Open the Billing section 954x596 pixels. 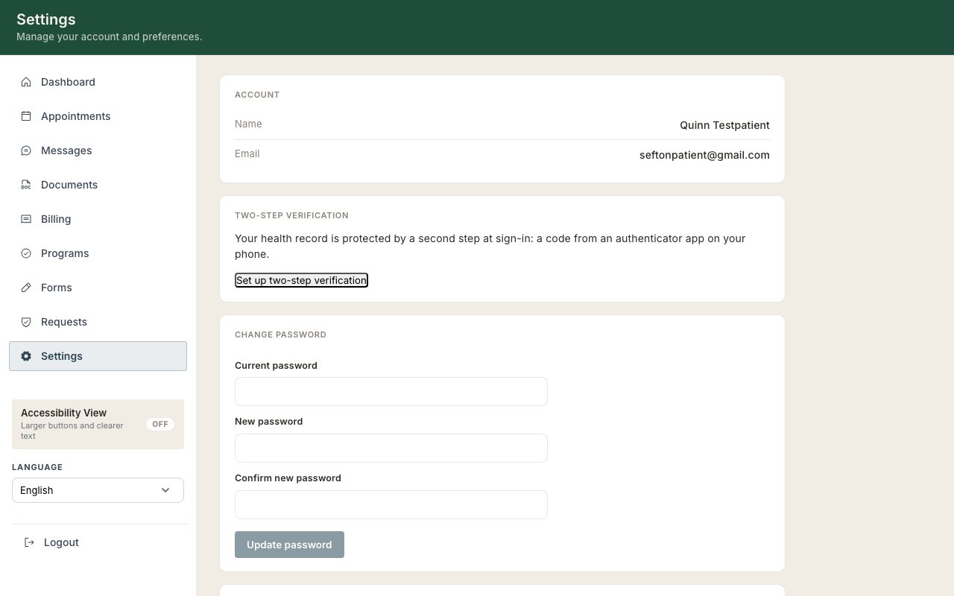point(98,219)
